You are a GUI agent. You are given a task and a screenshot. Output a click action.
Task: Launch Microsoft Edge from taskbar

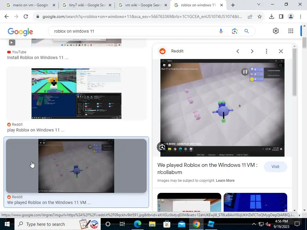(x=137, y=224)
